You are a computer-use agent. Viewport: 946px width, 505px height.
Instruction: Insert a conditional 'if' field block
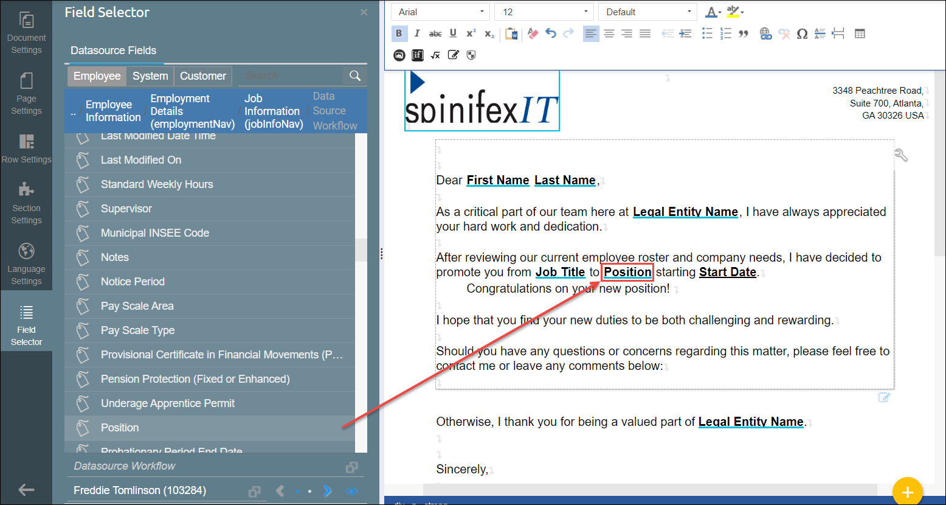coord(417,55)
